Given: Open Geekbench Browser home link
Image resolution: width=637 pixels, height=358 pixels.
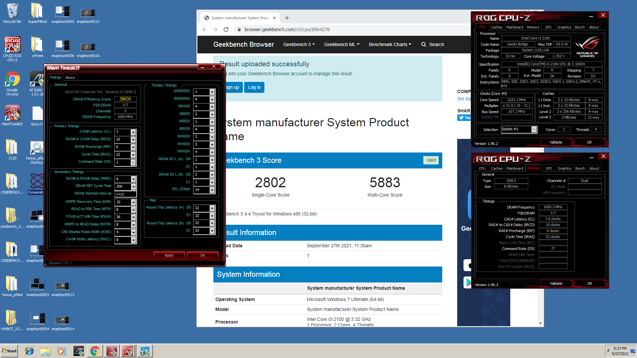Looking at the screenshot, I should tap(244, 44).
